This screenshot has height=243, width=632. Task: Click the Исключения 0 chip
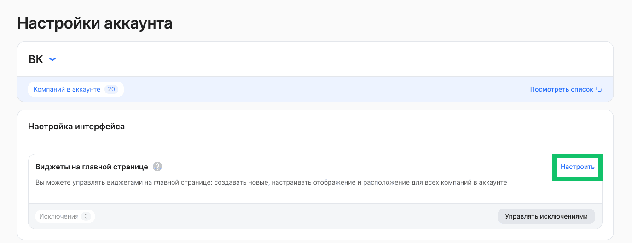coord(65,216)
